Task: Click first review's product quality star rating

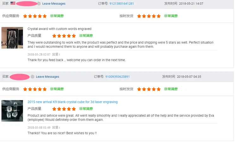Action: tap(64, 36)
